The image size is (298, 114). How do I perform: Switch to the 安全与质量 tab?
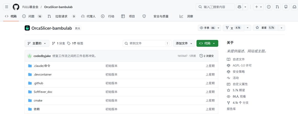[x=155, y=16]
